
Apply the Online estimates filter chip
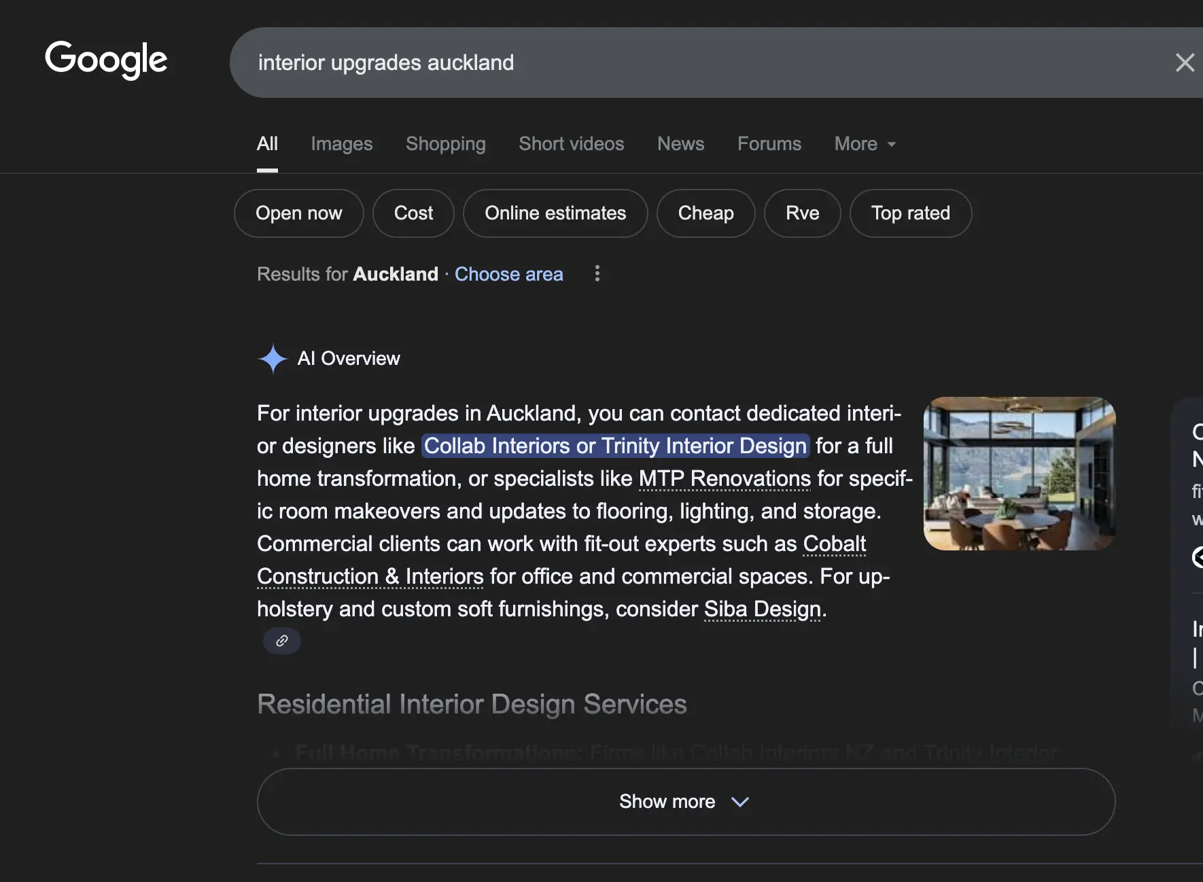pos(555,213)
